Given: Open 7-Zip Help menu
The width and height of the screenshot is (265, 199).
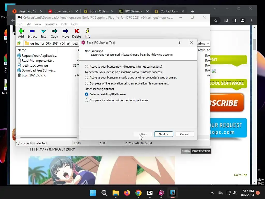Looking at the screenshot, I should click(74, 24).
